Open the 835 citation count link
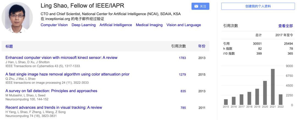Viewport: 297px width, 120px height. pyautogui.click(x=183, y=91)
